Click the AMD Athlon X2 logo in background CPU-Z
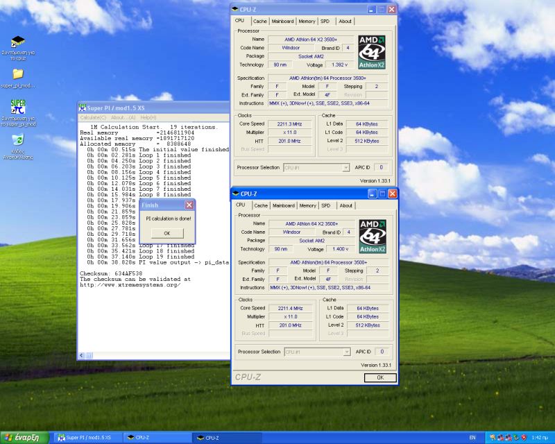 (x=371, y=52)
